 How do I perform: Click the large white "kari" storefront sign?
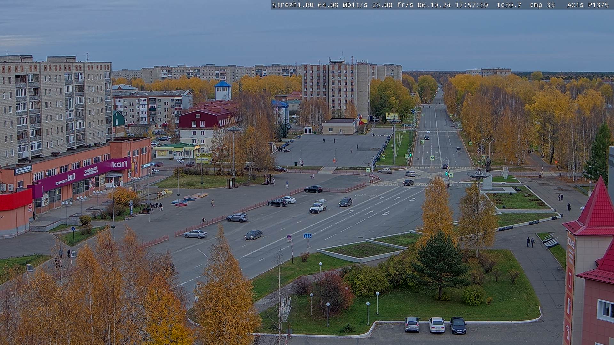[120, 164]
